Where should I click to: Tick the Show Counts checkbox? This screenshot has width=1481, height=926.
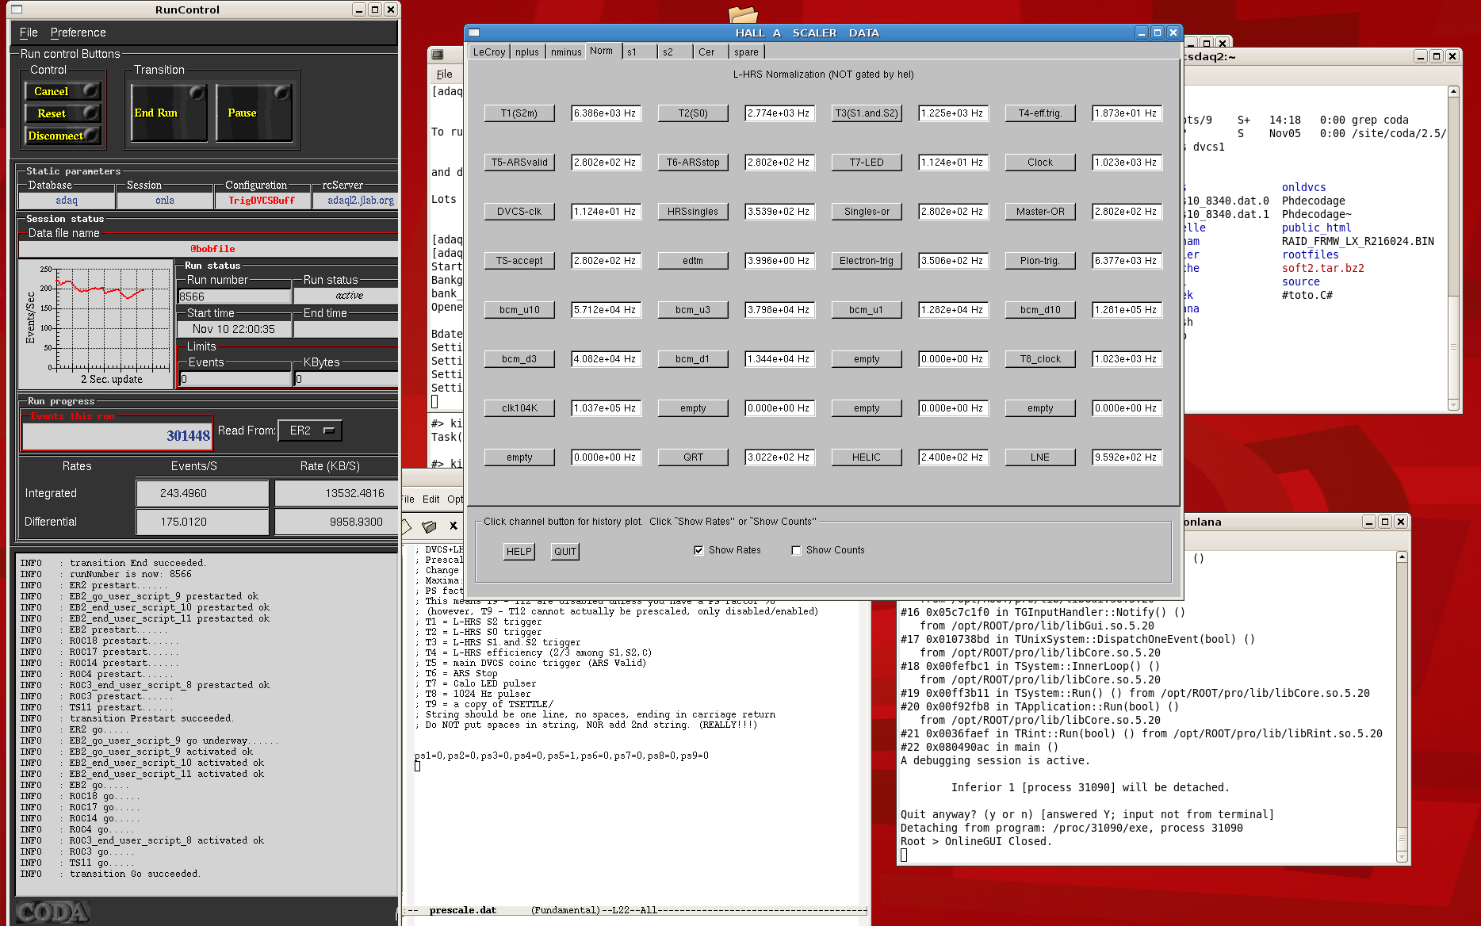[796, 550]
